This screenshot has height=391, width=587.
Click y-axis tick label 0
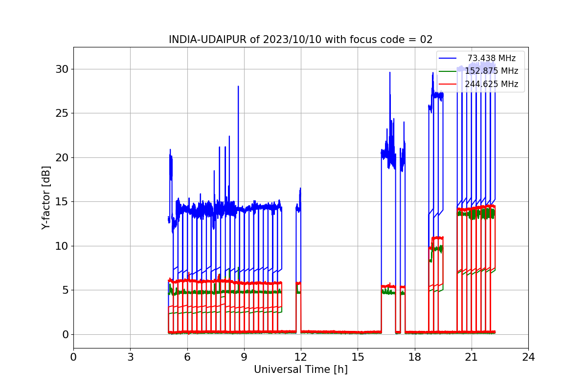point(66,334)
